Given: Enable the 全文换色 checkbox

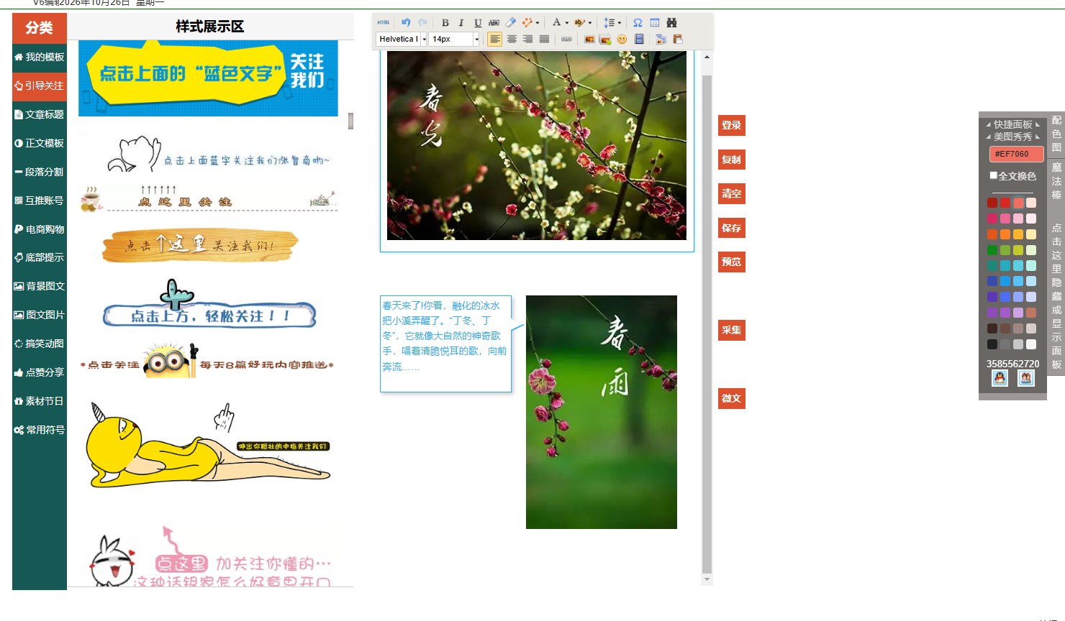Looking at the screenshot, I should tap(994, 175).
